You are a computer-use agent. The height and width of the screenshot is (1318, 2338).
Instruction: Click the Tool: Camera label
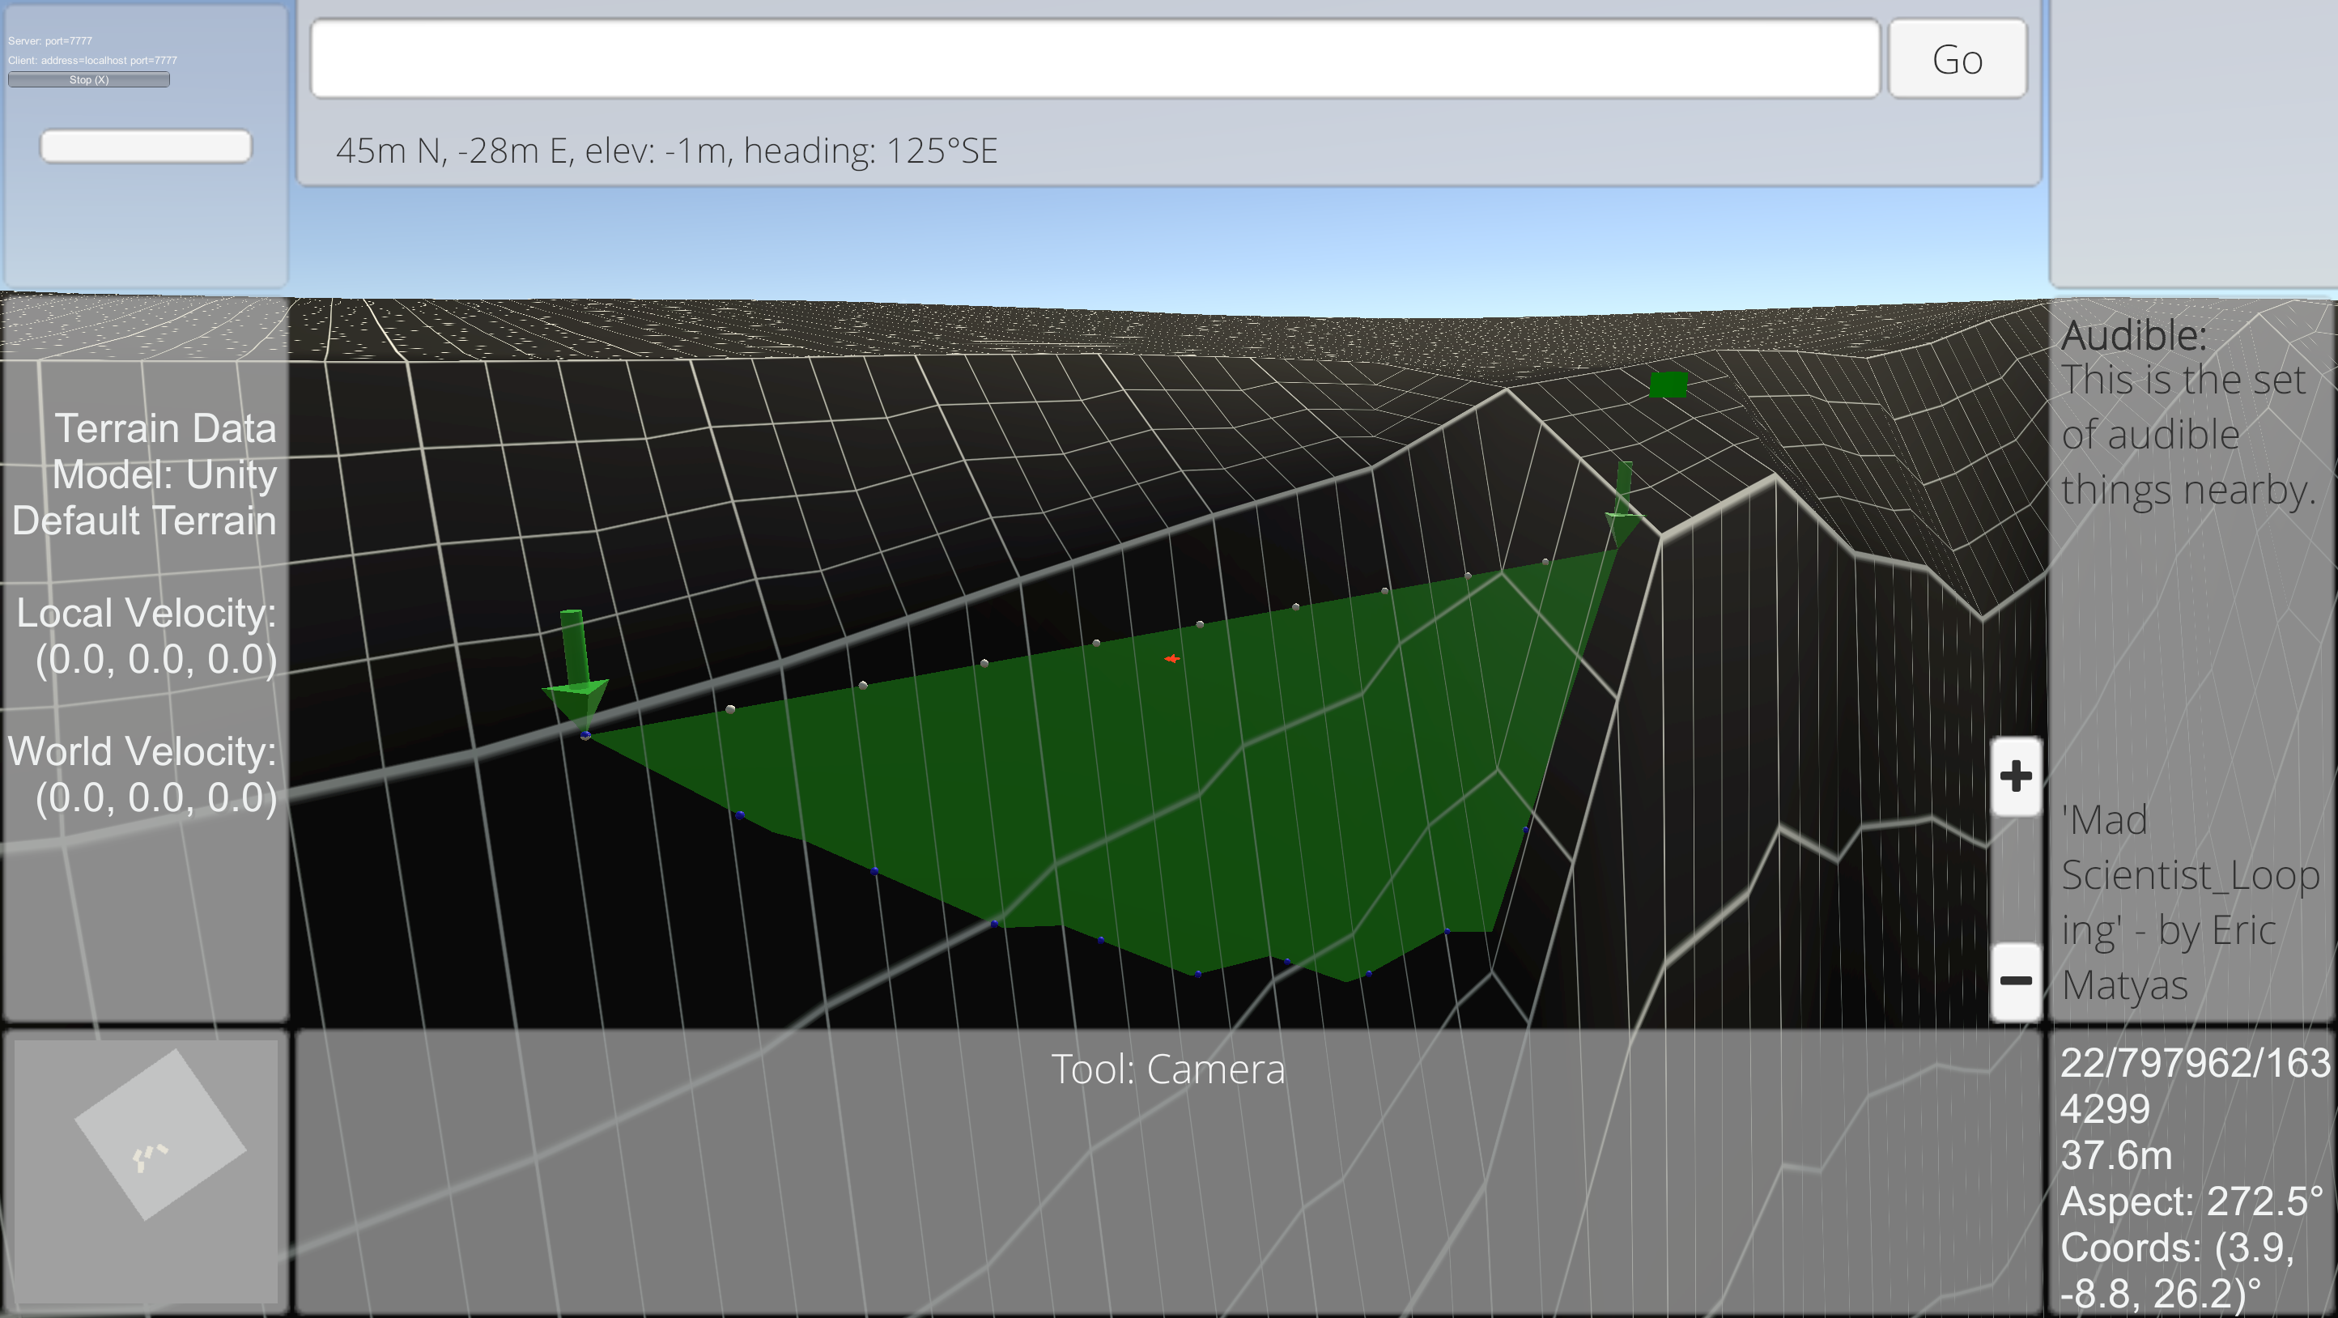pos(1168,1069)
